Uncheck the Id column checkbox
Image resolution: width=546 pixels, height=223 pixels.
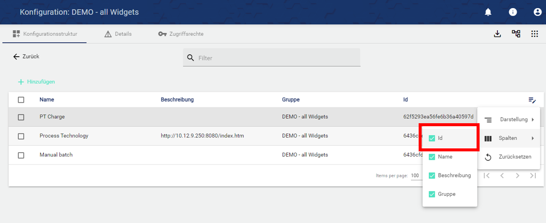coord(432,138)
